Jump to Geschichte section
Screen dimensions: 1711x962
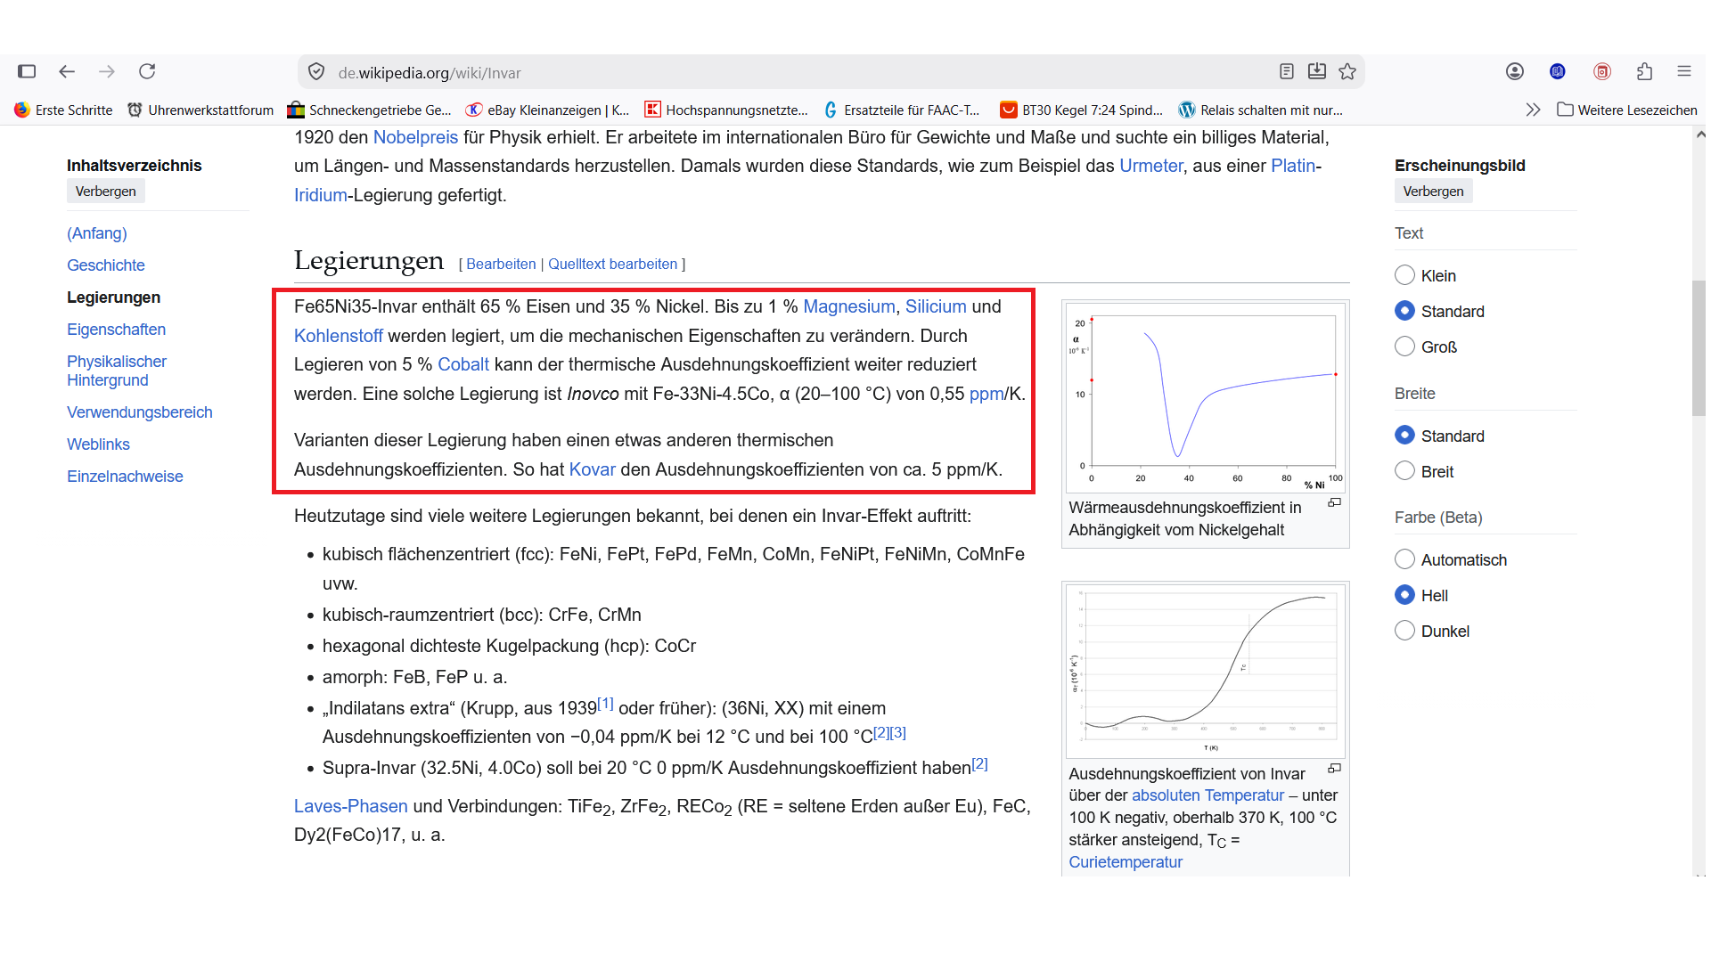[x=106, y=265]
